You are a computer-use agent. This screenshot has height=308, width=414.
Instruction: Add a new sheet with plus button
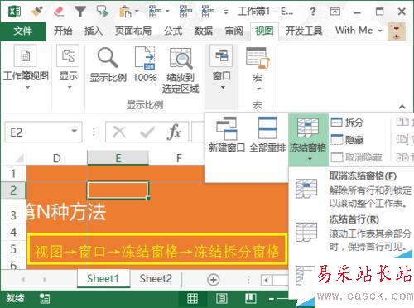point(213,280)
